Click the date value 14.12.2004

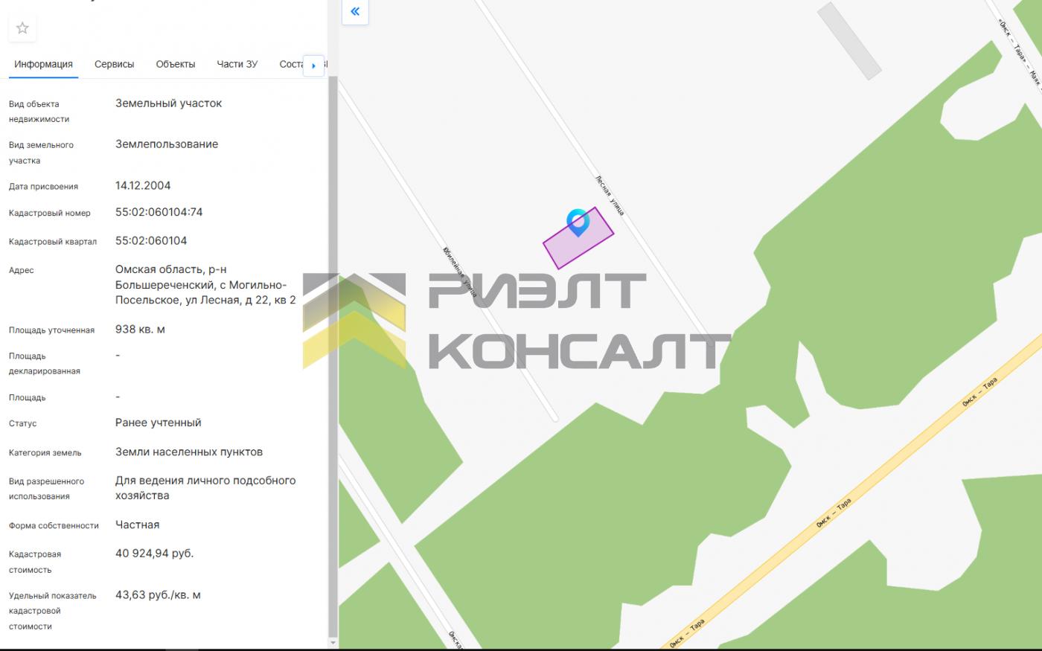point(143,186)
